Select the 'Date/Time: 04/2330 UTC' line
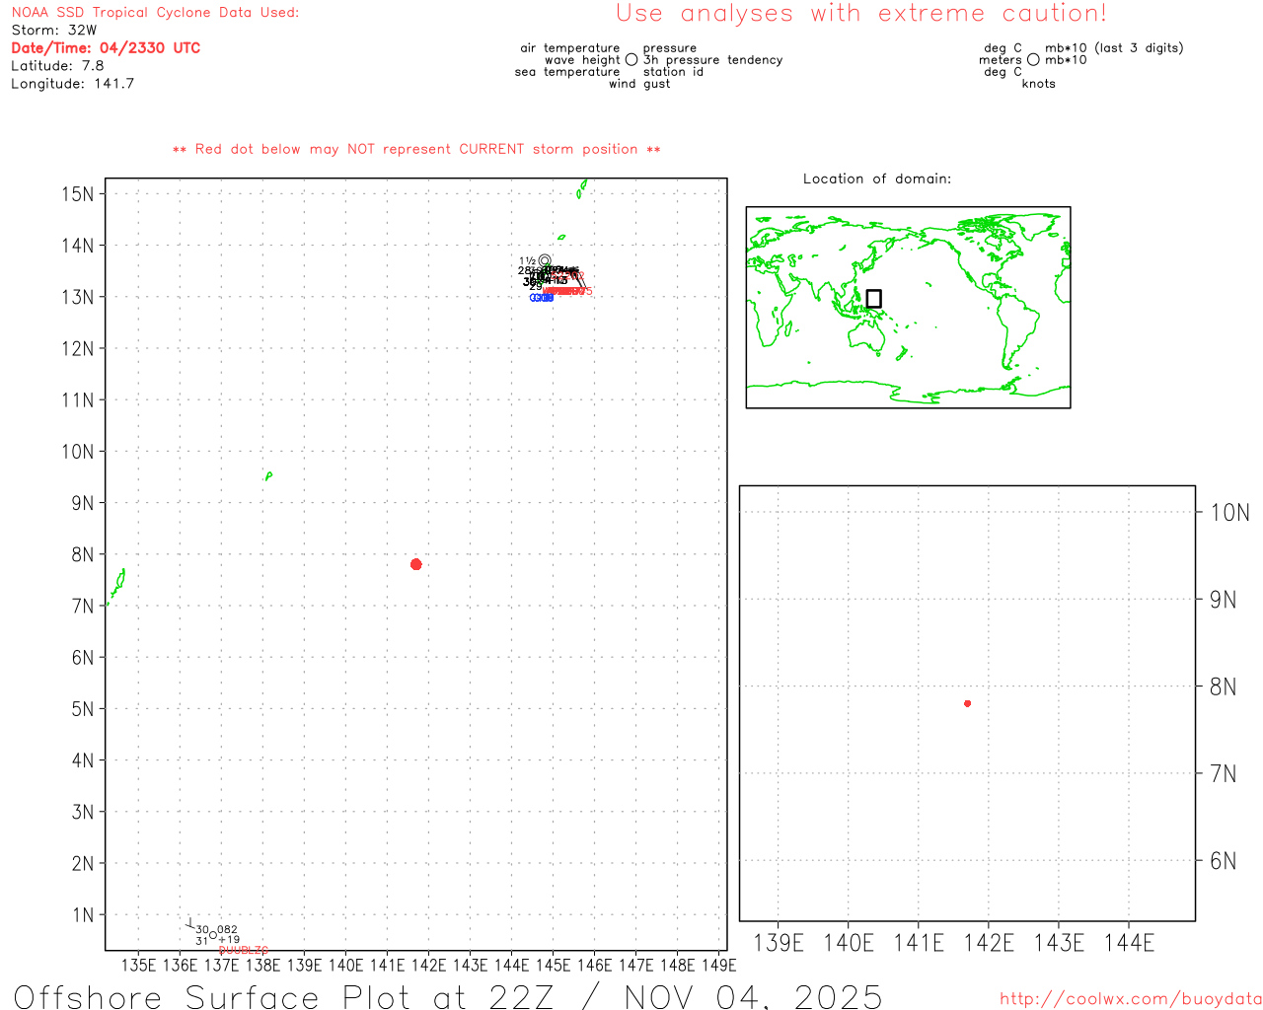The width and height of the screenshot is (1263, 1010). pyautogui.click(x=106, y=48)
